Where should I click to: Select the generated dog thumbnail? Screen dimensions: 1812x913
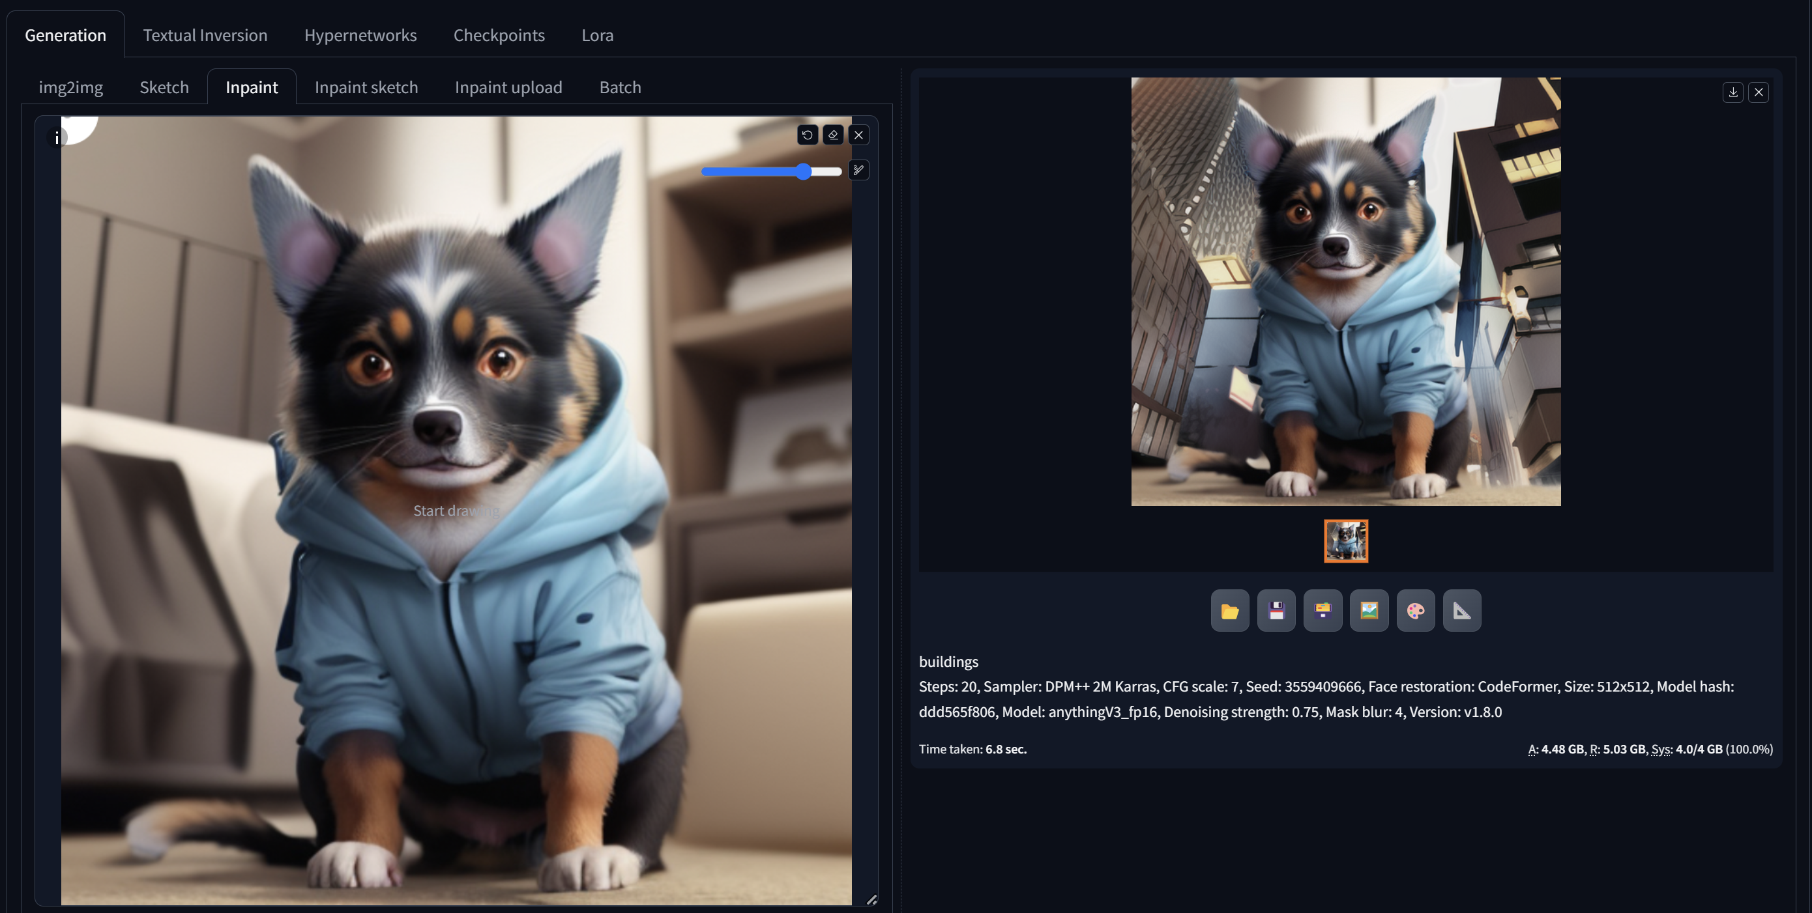coord(1345,541)
